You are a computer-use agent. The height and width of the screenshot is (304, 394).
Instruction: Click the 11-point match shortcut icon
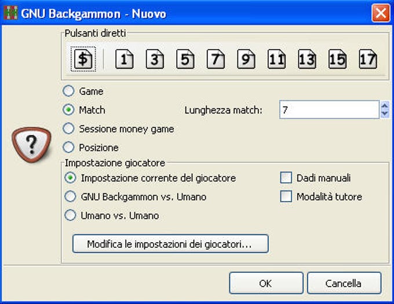[276, 59]
